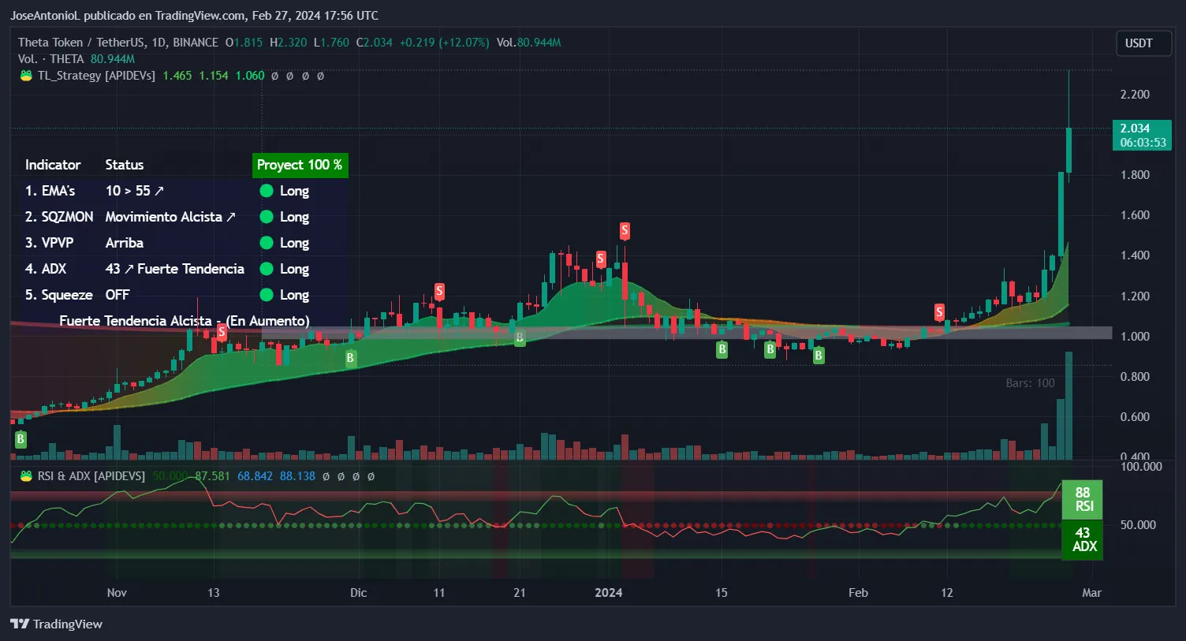The width and height of the screenshot is (1186, 641).
Task: Click the green RSI 88 value label
Action: pyautogui.click(x=1082, y=499)
